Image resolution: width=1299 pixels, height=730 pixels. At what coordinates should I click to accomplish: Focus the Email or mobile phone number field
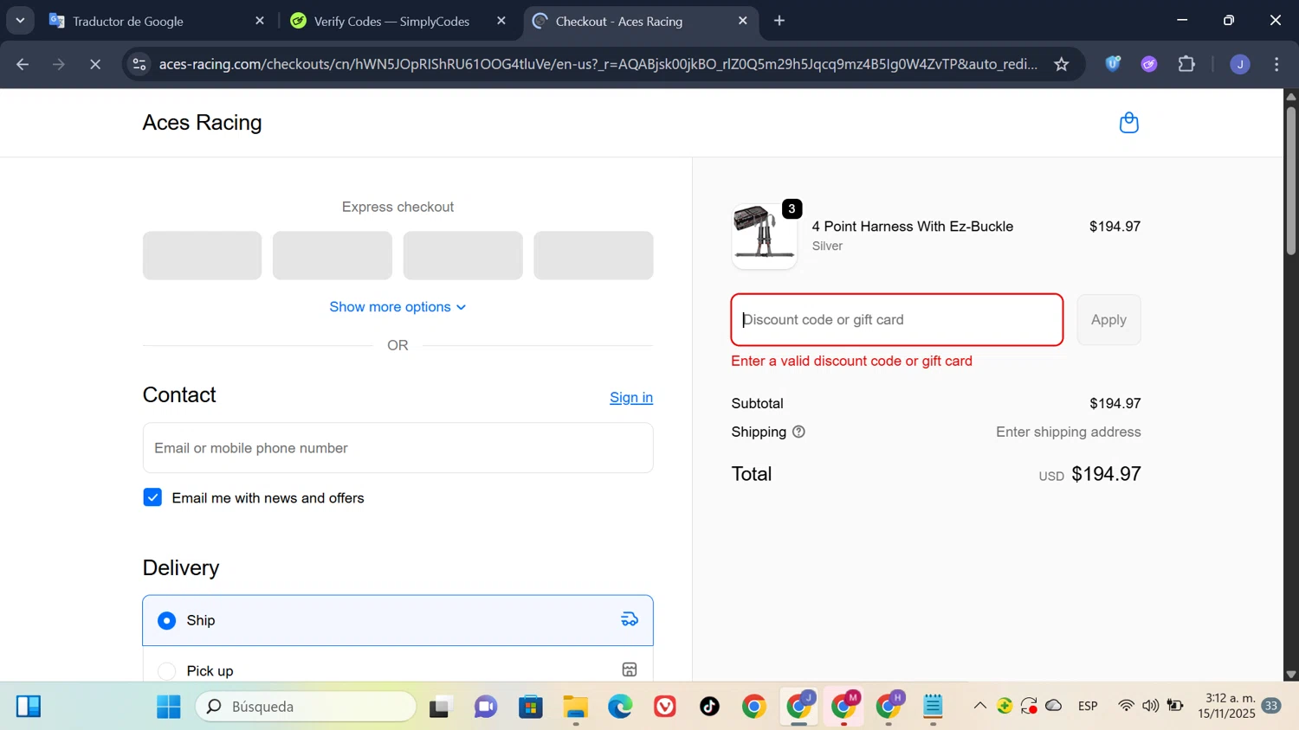pos(397,448)
